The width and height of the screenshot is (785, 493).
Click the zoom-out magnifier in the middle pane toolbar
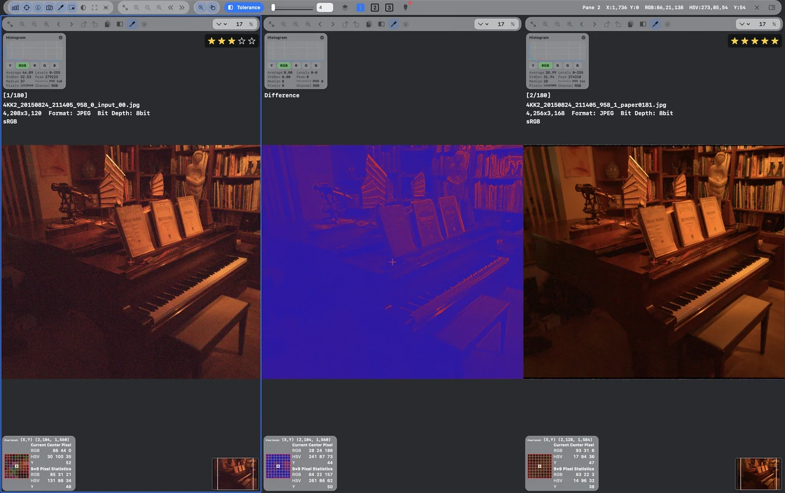pyautogui.click(x=296, y=24)
